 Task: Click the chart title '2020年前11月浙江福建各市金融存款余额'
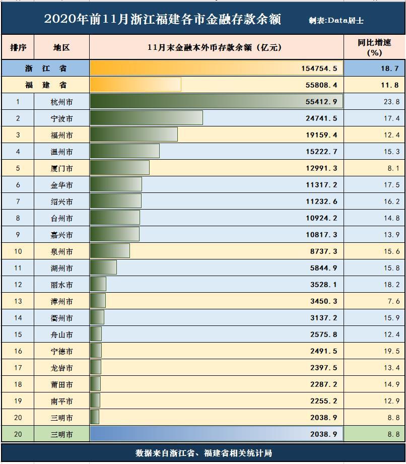coord(163,19)
